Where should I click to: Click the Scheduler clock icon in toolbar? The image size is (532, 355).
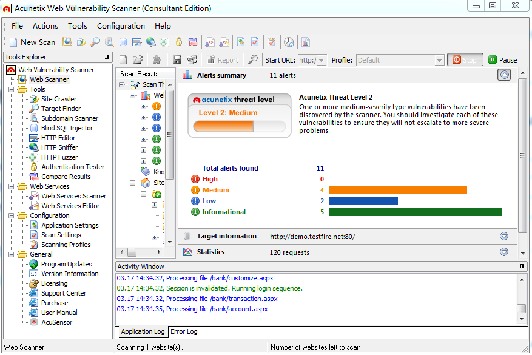click(289, 42)
